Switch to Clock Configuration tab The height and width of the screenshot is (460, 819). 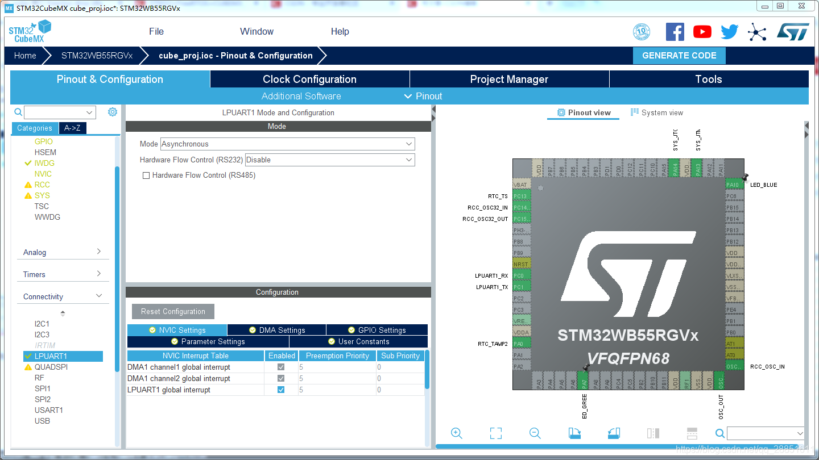(x=309, y=79)
